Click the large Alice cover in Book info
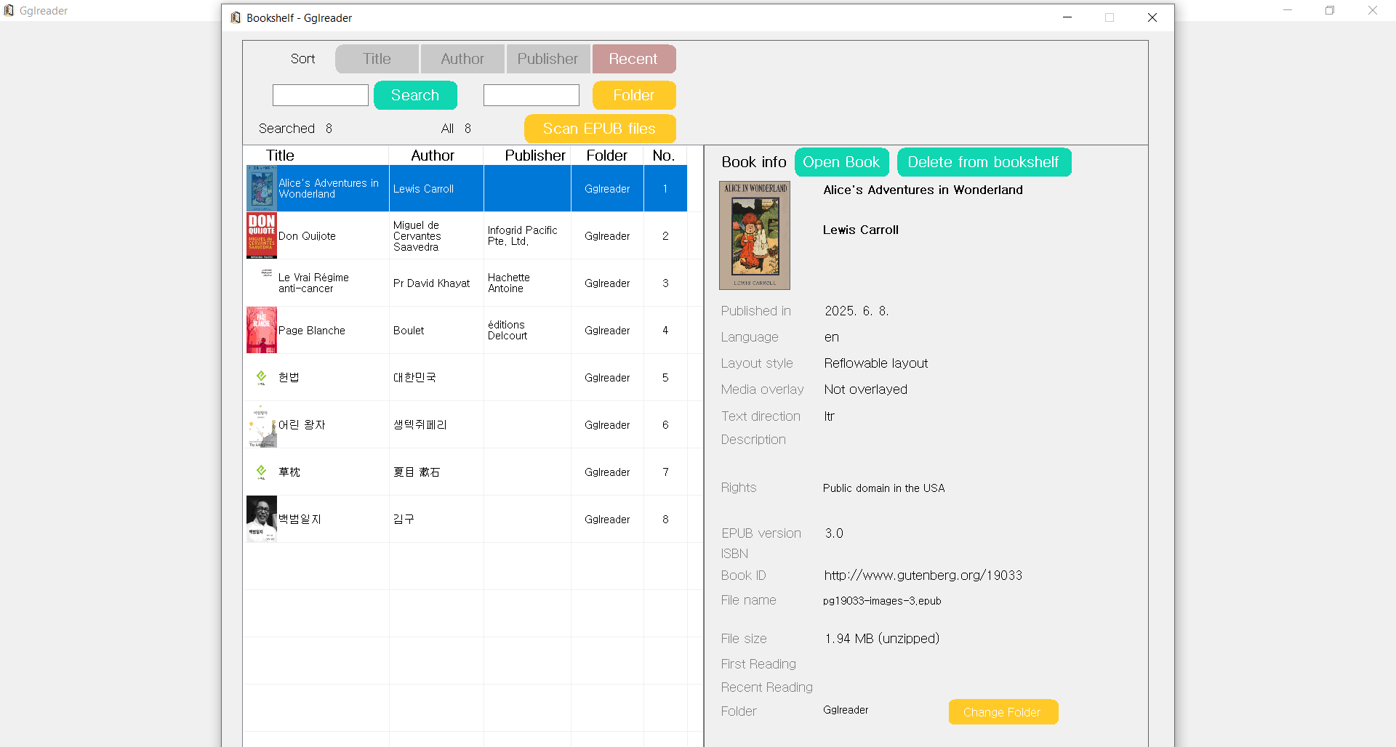 pyautogui.click(x=754, y=235)
